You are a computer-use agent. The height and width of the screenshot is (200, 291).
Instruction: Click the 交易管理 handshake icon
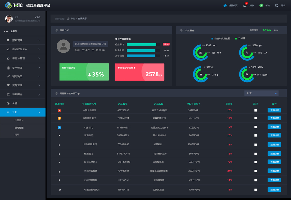pos(8,85)
